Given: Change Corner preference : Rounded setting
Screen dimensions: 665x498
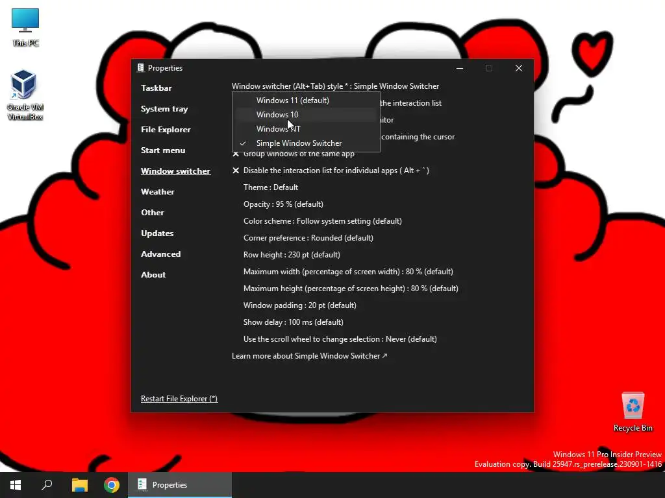Looking at the screenshot, I should 308,238.
